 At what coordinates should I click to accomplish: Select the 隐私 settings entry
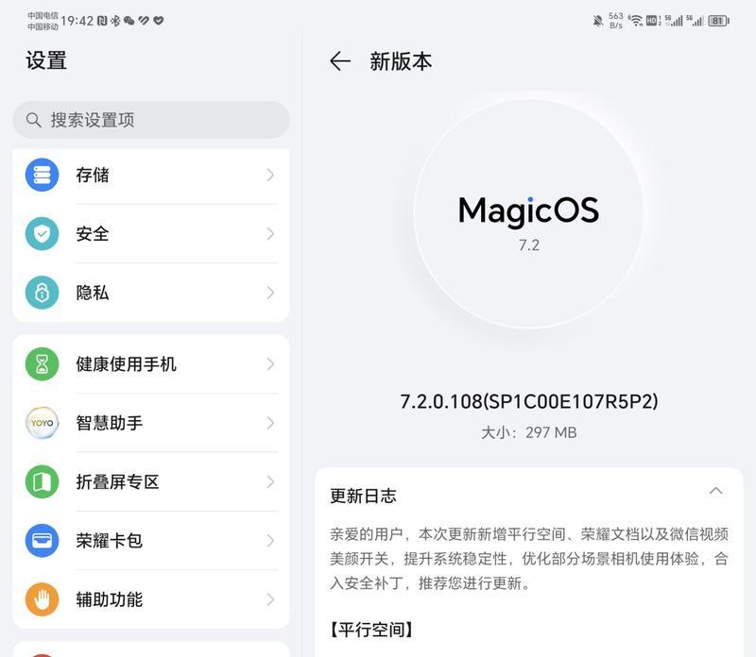pos(151,293)
